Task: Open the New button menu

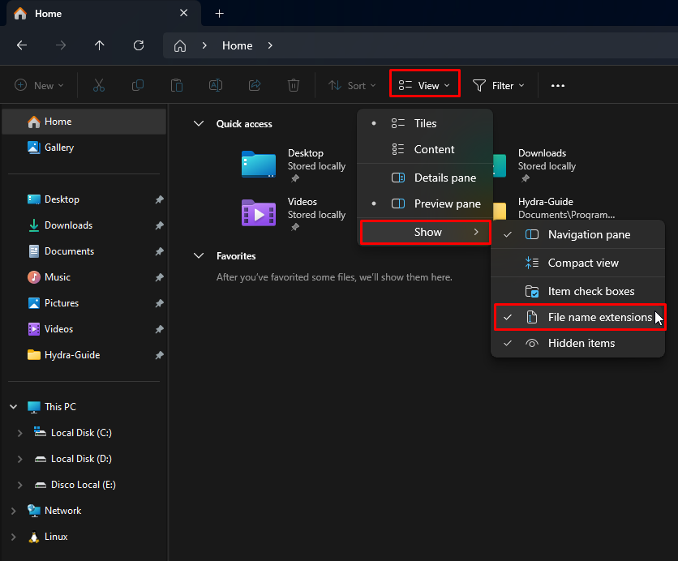Action: point(38,85)
